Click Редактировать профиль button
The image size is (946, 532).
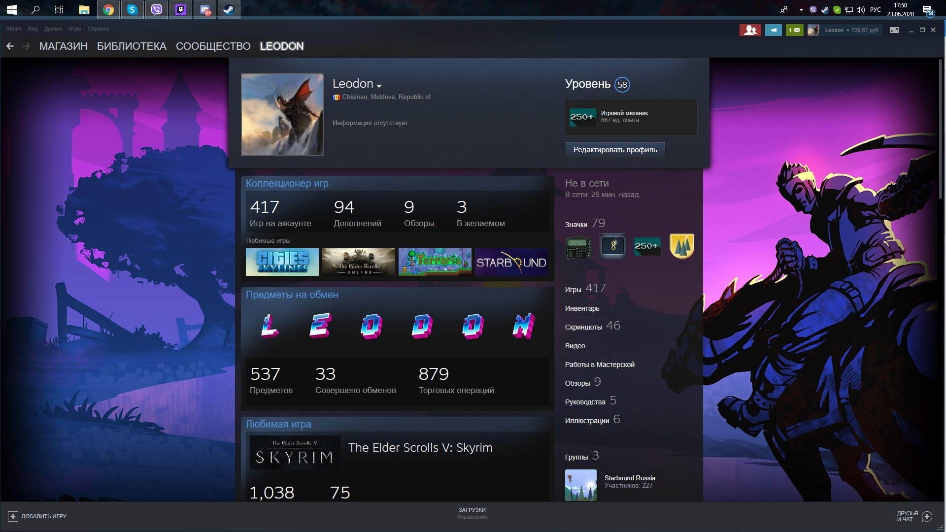tap(615, 150)
